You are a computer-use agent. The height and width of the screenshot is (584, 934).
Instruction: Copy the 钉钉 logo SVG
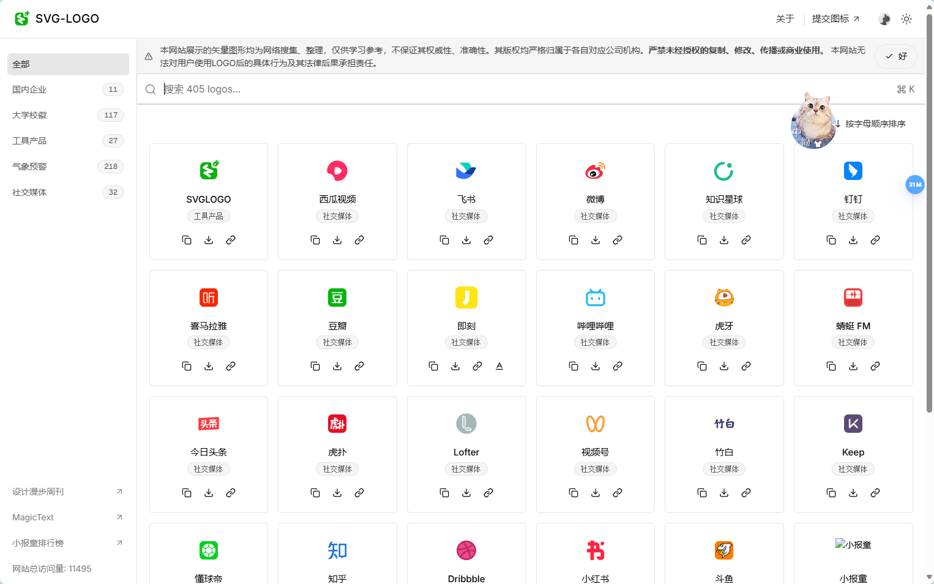tap(831, 240)
